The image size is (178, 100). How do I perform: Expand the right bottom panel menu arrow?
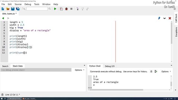pos(171,65)
